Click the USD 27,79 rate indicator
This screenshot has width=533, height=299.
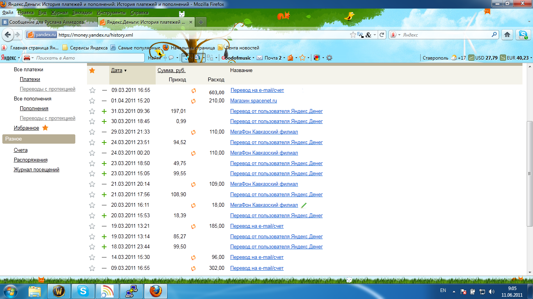[483, 58]
